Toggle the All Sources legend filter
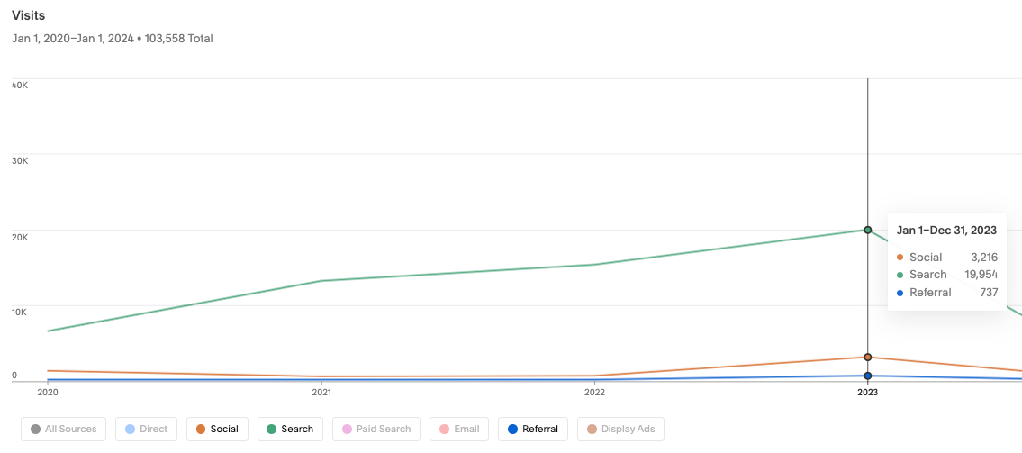This screenshot has height=453, width=1022. (64, 429)
